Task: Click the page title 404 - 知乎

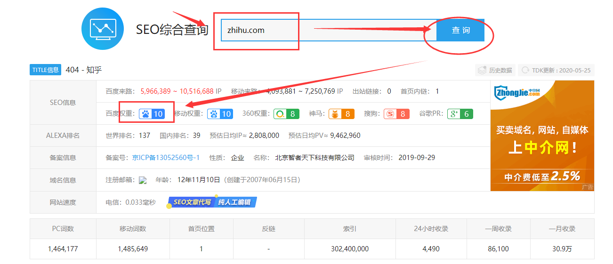Action: click(x=84, y=70)
